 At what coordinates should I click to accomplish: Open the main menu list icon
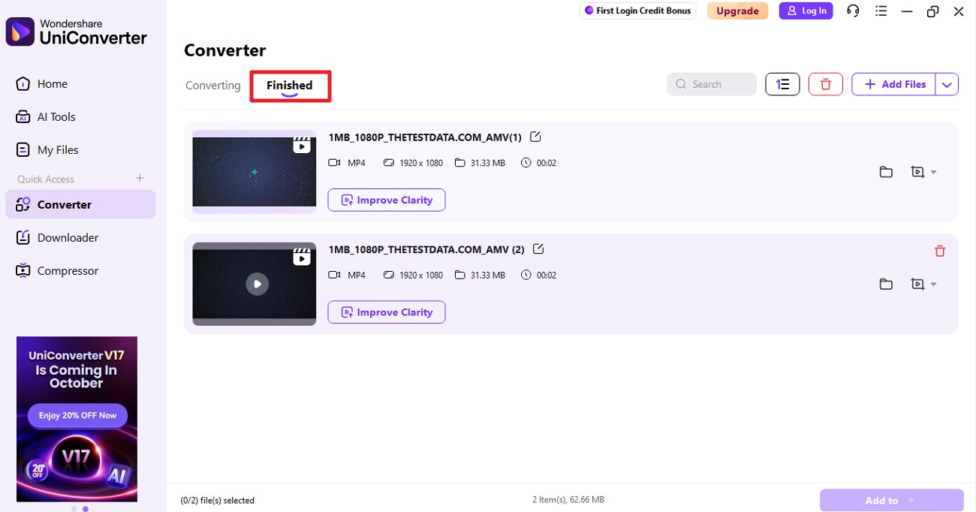point(881,11)
